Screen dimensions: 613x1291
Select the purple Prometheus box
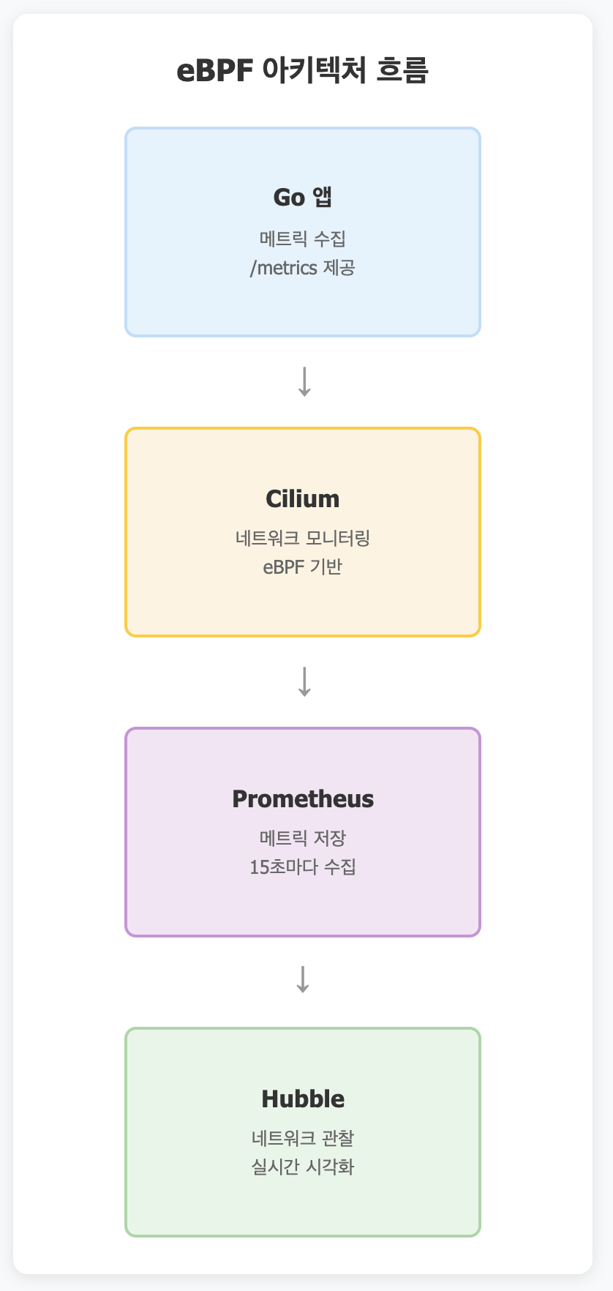(303, 832)
